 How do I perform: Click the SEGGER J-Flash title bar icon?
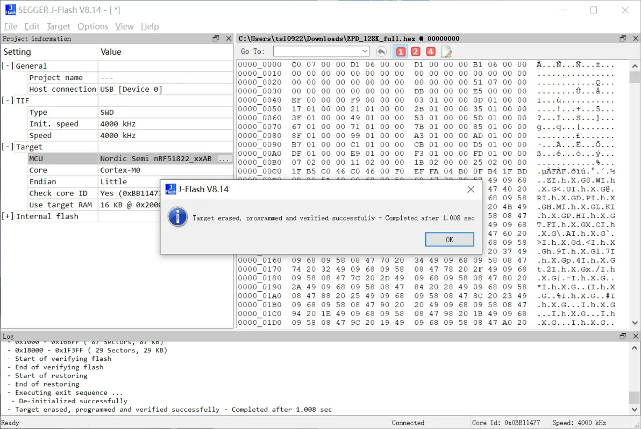click(10, 9)
